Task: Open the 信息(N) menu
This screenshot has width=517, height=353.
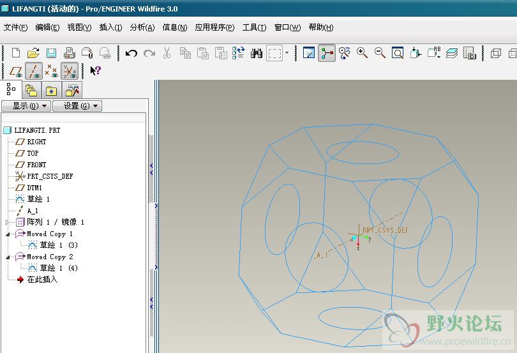Action: [175, 27]
